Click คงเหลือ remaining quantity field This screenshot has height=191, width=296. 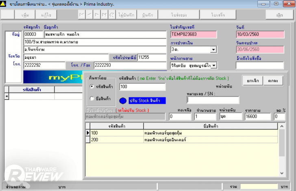coord(180,116)
